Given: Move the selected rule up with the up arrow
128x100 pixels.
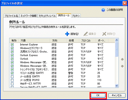Looking at the screenshot, I should (122, 59).
